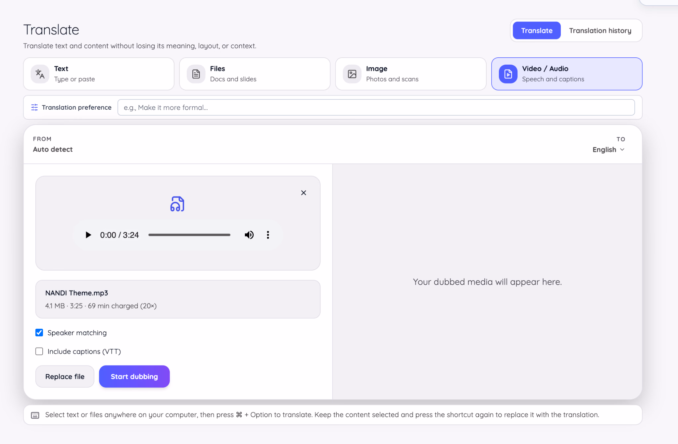The width and height of the screenshot is (678, 444).
Task: Click the audio file headphones icon
Action: (x=177, y=204)
